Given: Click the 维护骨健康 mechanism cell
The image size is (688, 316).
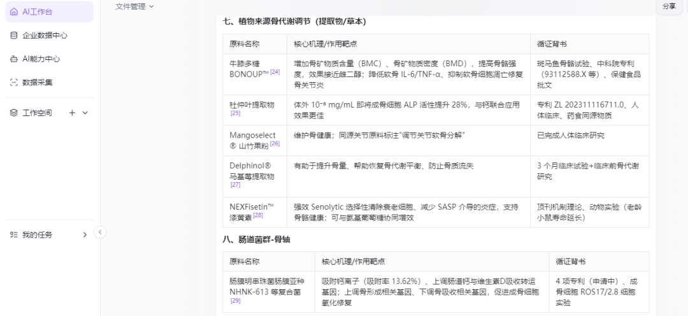Looking at the screenshot, I should (x=408, y=140).
